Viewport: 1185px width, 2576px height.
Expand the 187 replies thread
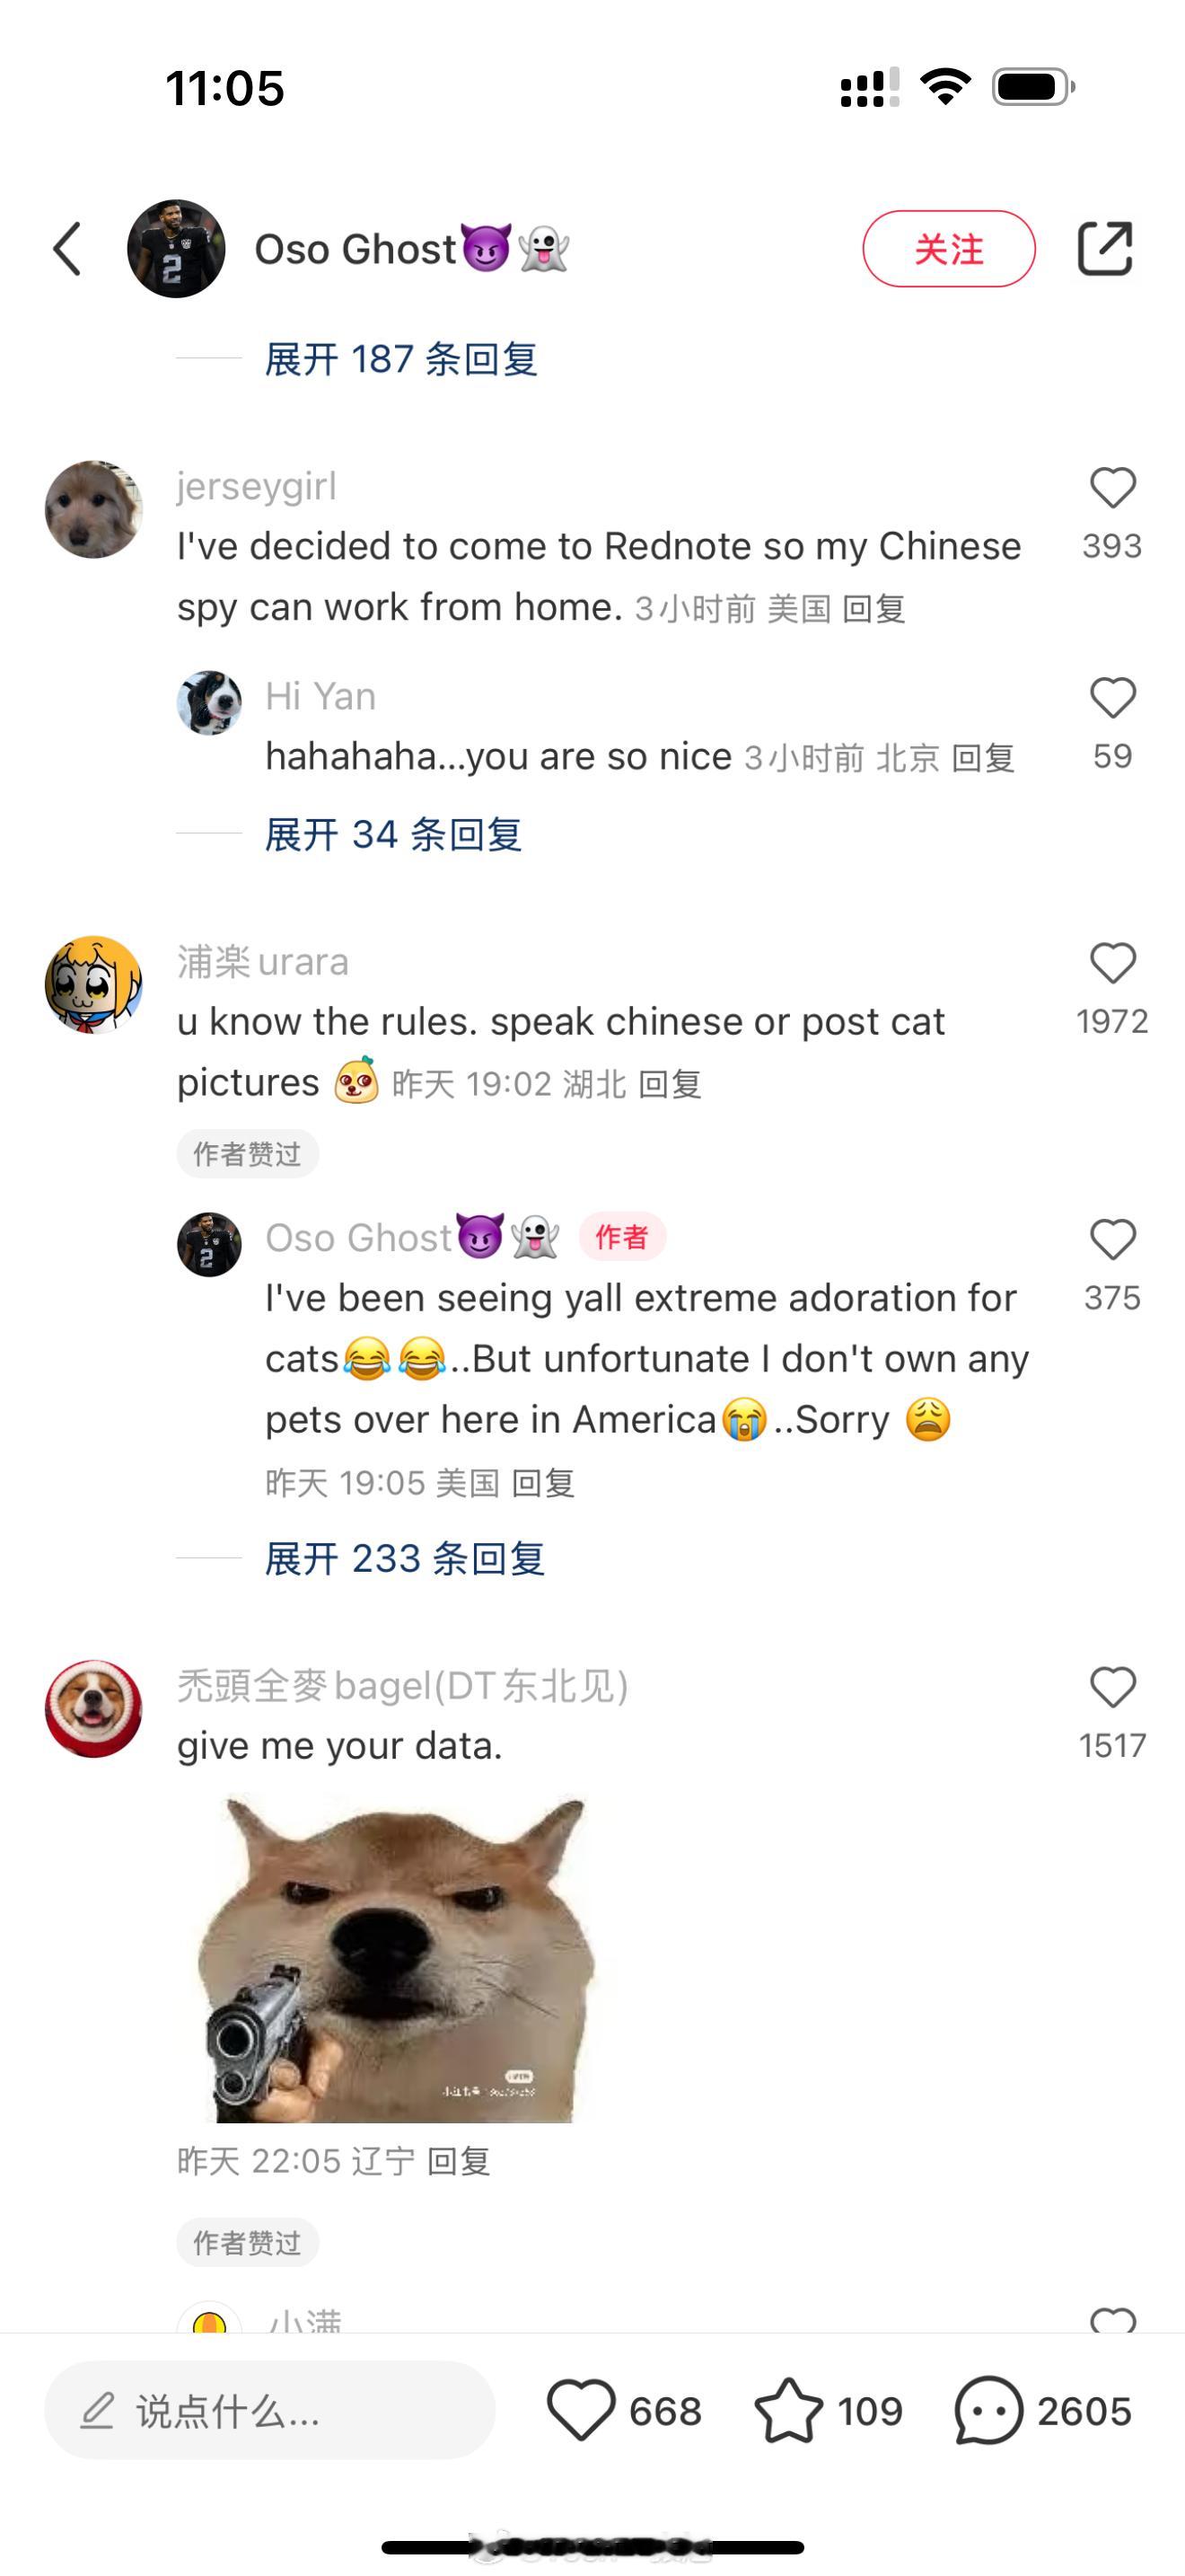tap(400, 359)
